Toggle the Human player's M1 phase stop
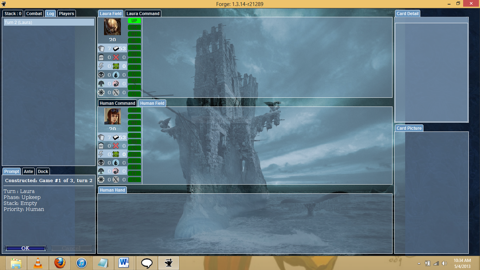480x270 pixels. [x=134, y=123]
